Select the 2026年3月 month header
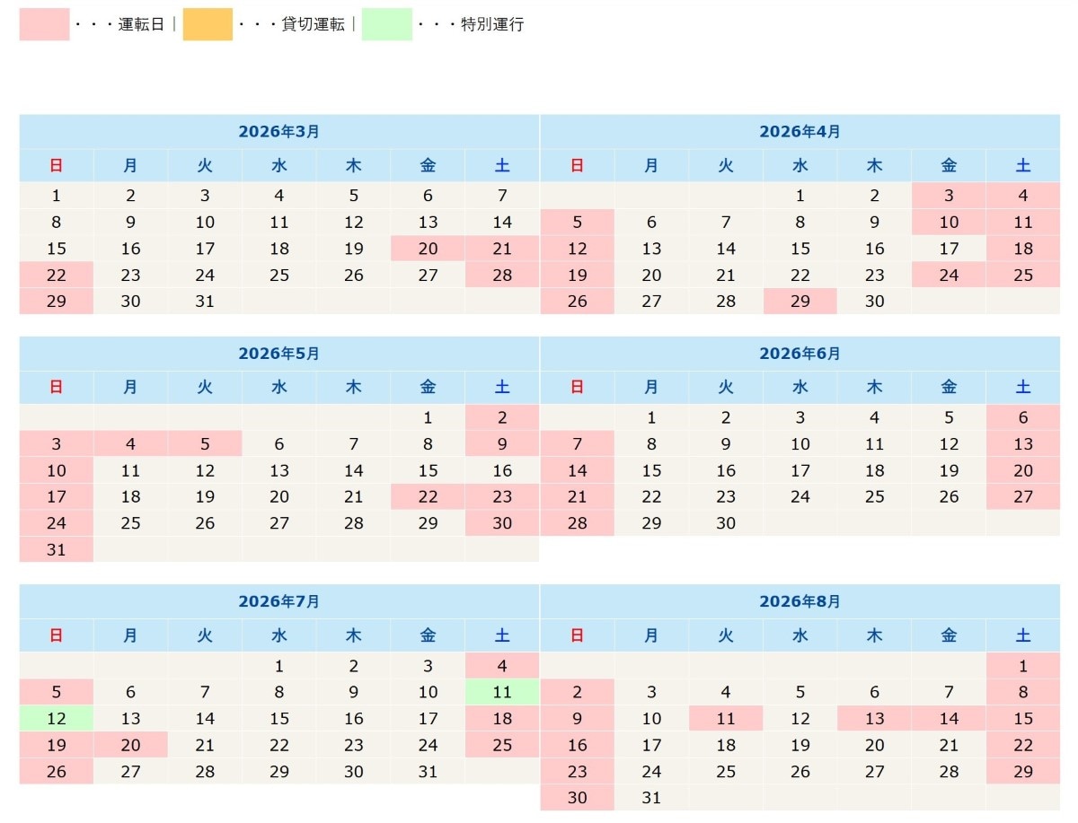The image size is (1078, 823). coord(278,132)
